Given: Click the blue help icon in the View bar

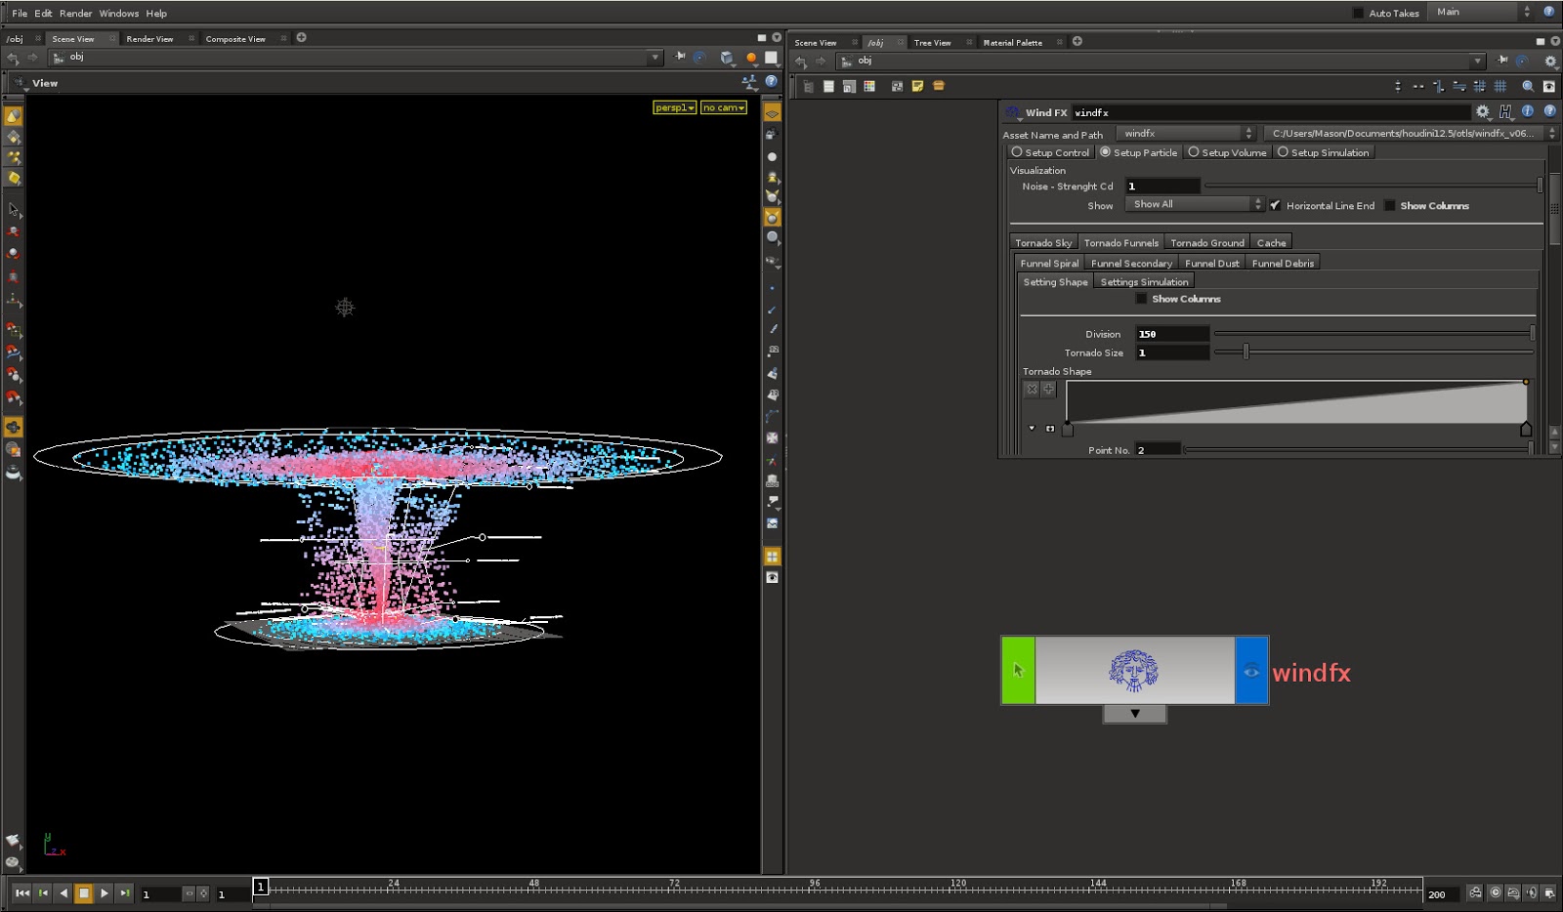Looking at the screenshot, I should click(772, 82).
